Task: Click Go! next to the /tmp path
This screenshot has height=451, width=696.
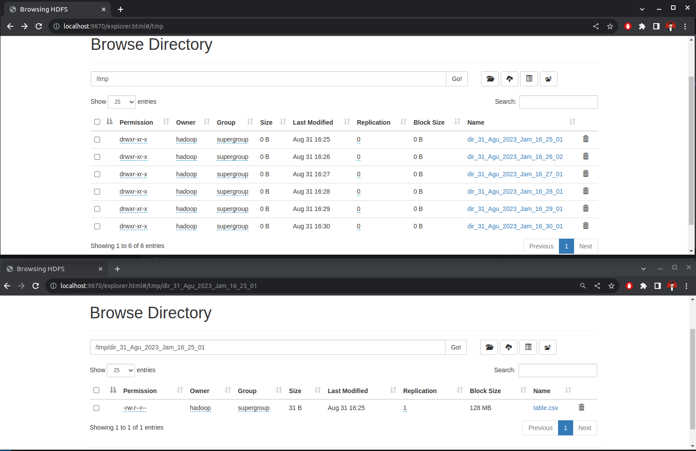Action: [457, 79]
